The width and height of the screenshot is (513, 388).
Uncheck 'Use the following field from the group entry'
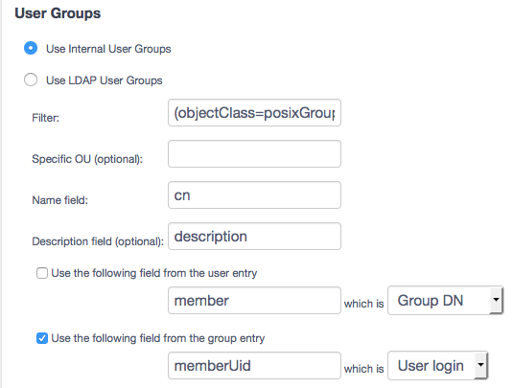[x=42, y=338]
